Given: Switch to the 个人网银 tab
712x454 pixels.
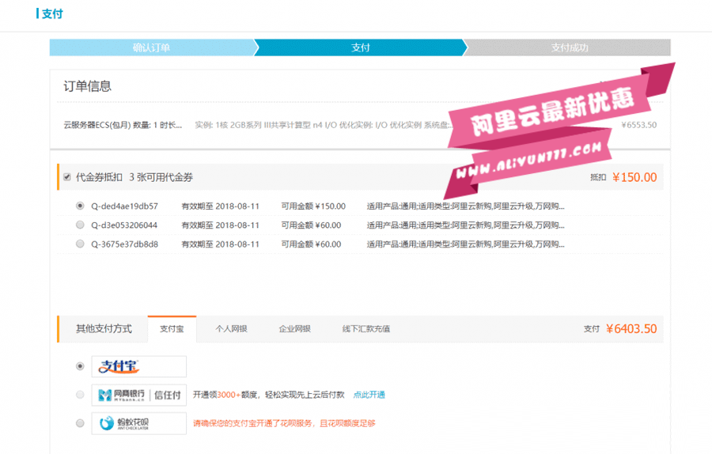Looking at the screenshot, I should tap(231, 329).
